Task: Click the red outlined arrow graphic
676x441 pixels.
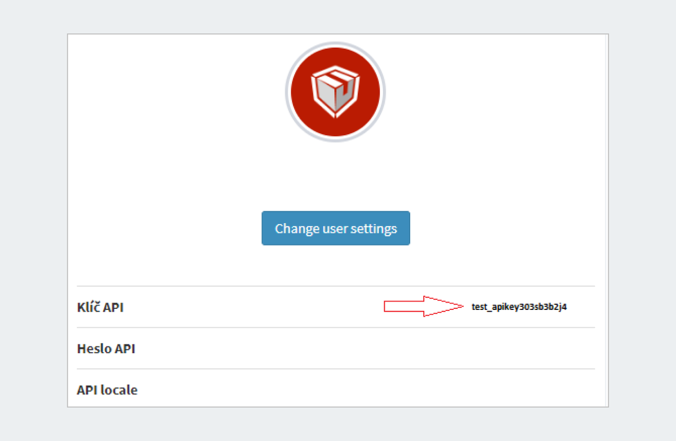Action: (x=424, y=306)
